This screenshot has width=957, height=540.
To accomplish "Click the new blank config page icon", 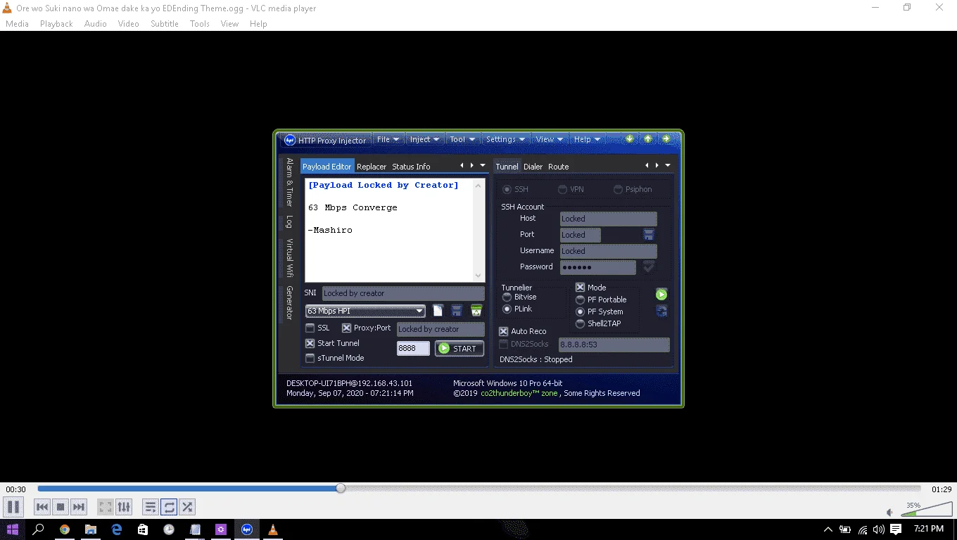I will click(438, 311).
